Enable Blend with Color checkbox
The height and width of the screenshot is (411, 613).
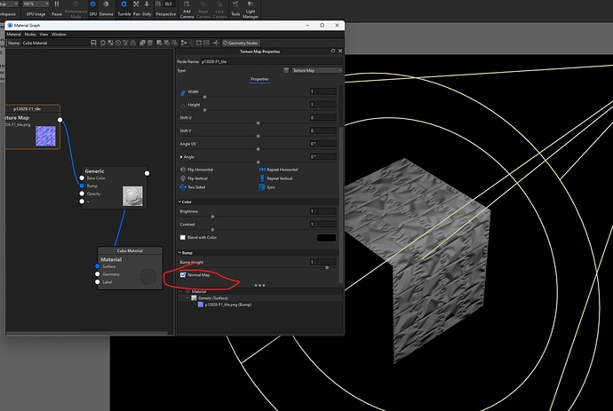[x=183, y=238]
